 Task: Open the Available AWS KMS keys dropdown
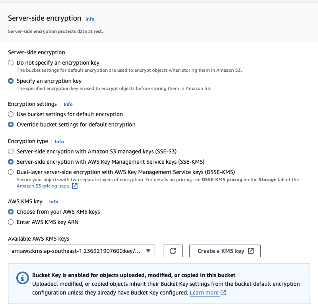pyautogui.click(x=81, y=251)
